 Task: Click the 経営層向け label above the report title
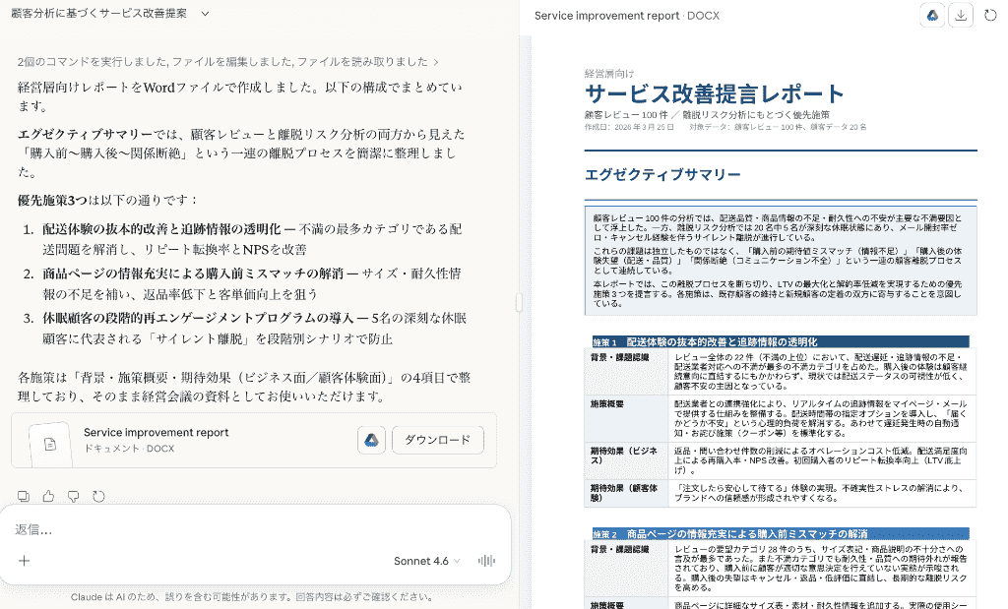(608, 73)
